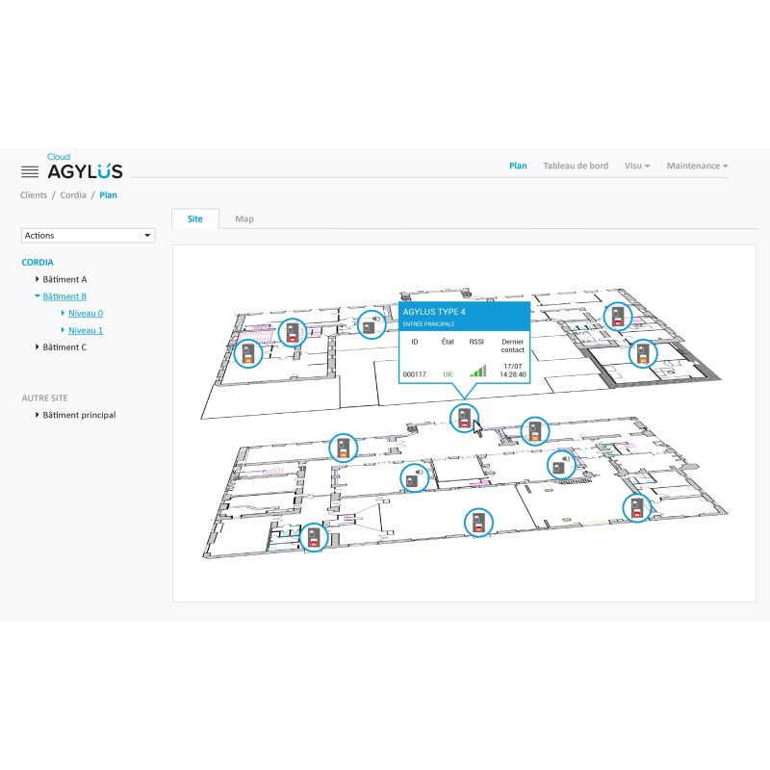Click the Agylus Cloud logo
Image resolution: width=770 pixels, height=770 pixels.
(x=85, y=169)
